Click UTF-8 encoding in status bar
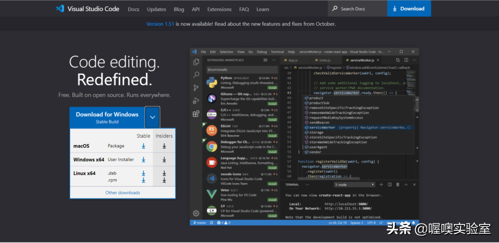Screen dimensions: 499x243 (371, 223)
